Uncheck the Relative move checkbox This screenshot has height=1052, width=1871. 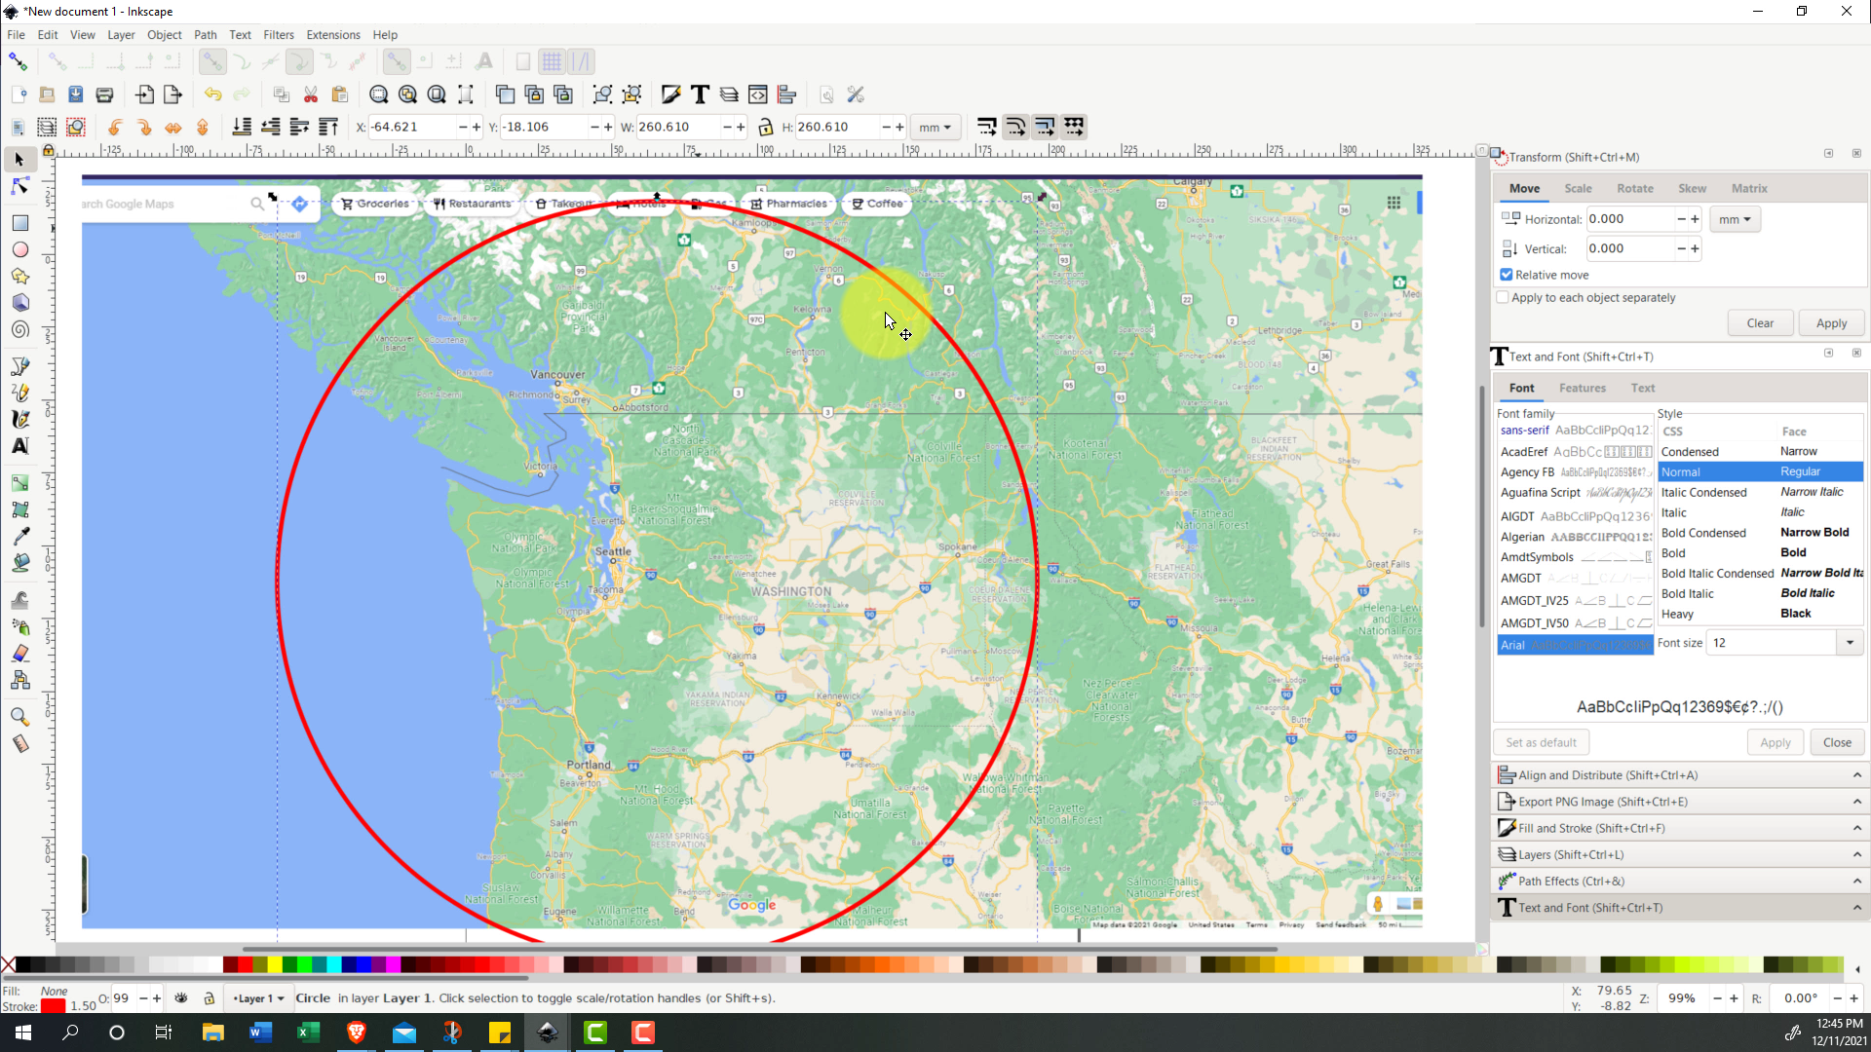[1507, 275]
